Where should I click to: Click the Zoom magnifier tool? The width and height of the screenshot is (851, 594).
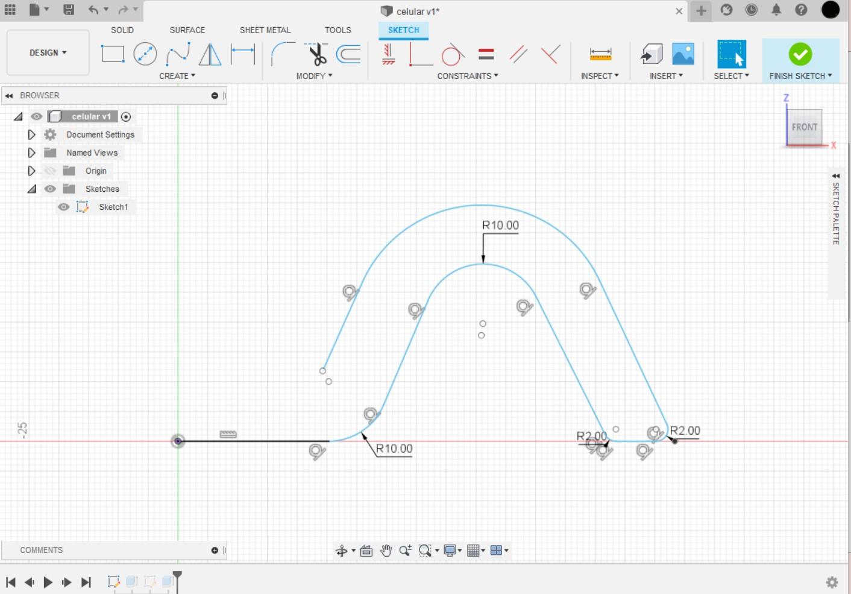coord(405,551)
